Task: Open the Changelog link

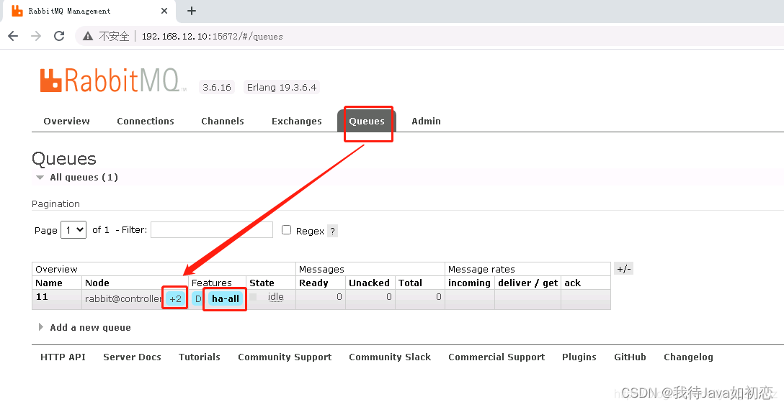Action: [x=688, y=357]
